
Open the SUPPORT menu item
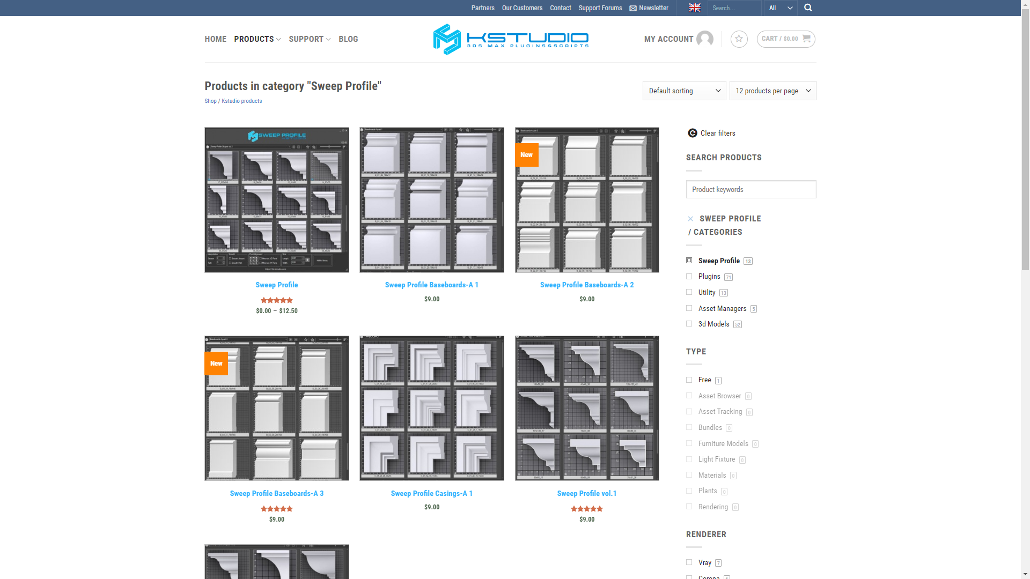[309, 39]
